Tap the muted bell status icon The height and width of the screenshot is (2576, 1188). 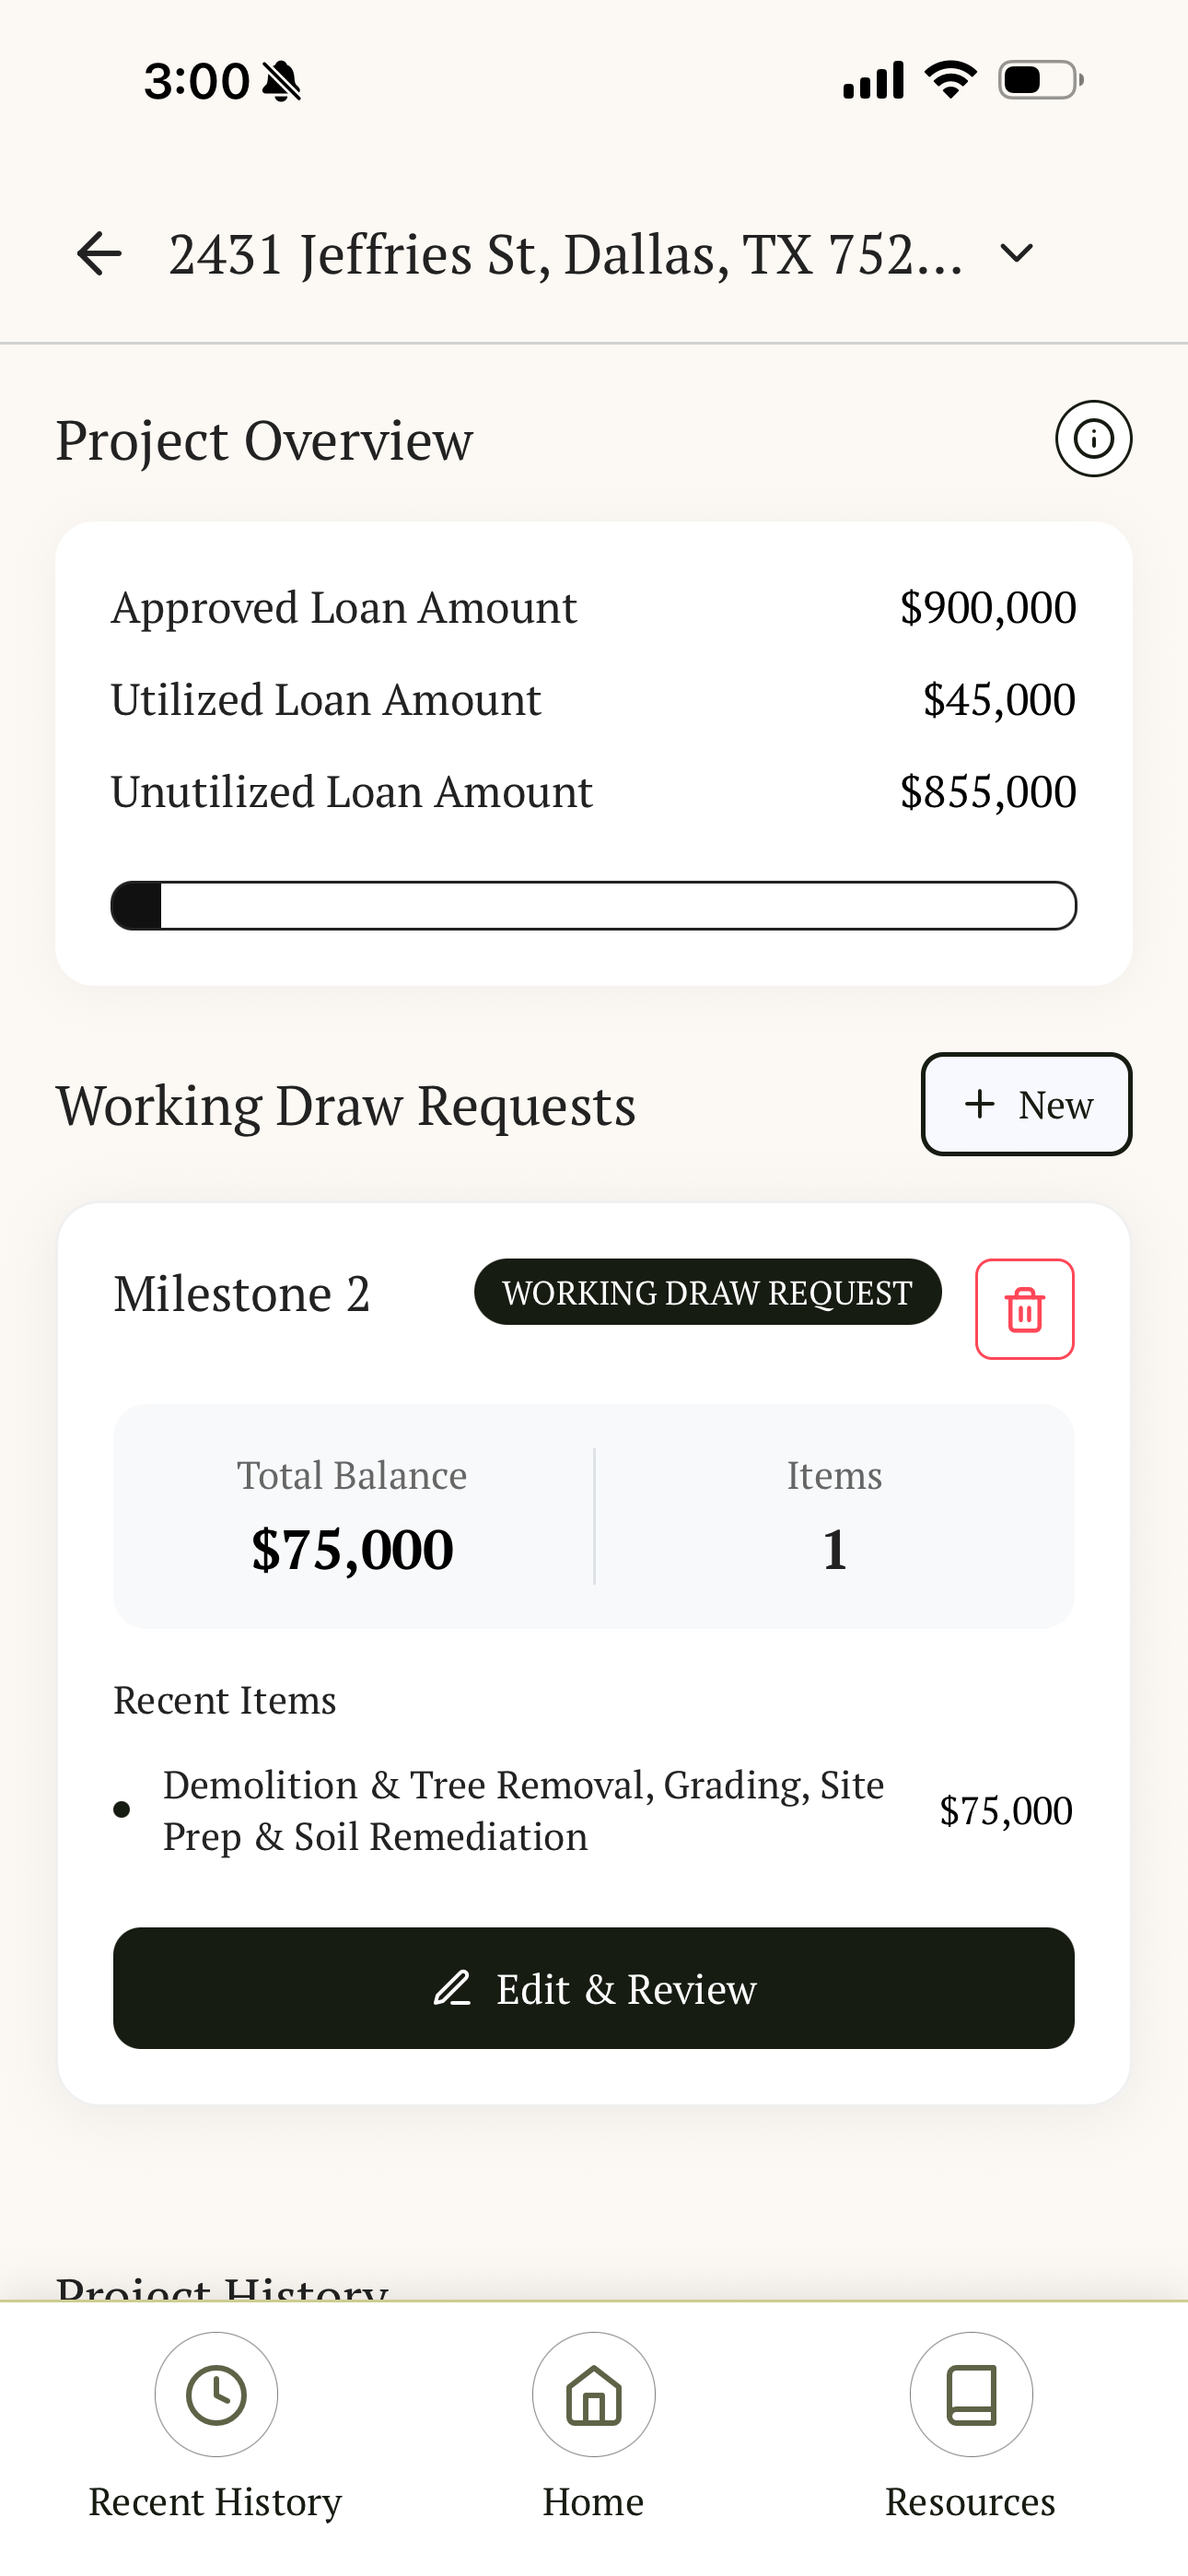pyautogui.click(x=281, y=81)
